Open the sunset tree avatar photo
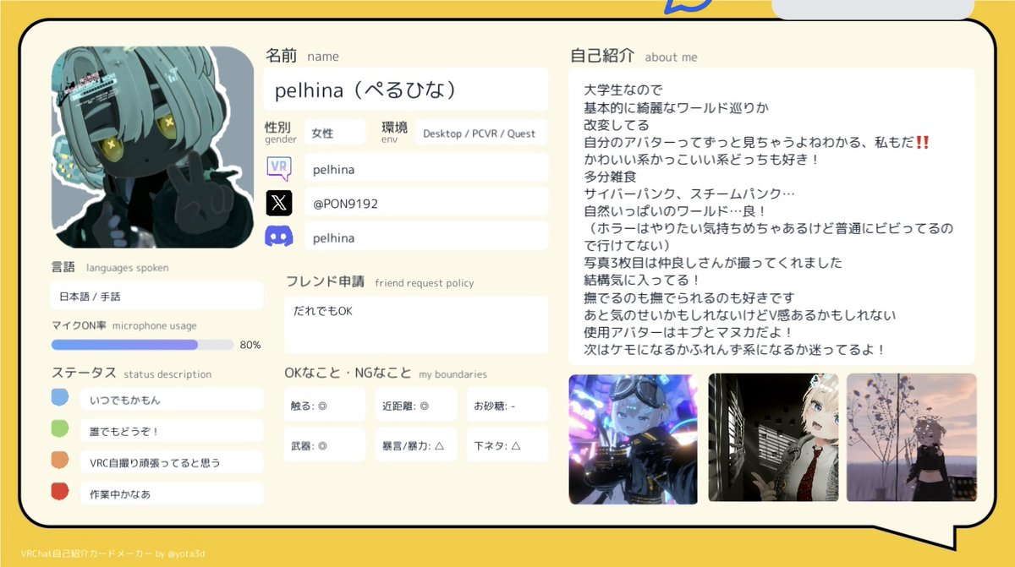 click(911, 439)
